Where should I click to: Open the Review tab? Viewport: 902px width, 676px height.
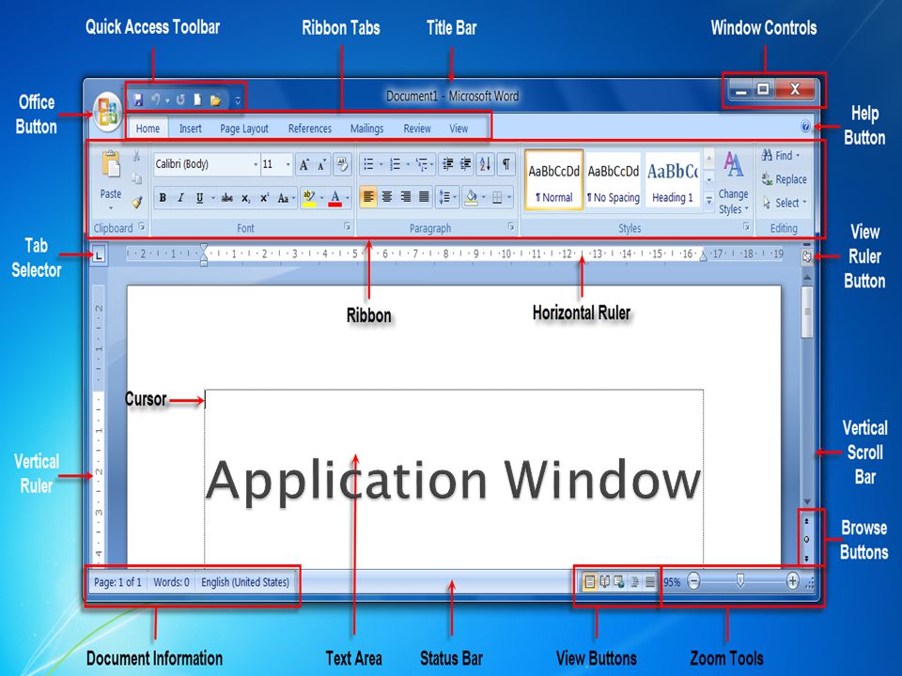(x=417, y=129)
